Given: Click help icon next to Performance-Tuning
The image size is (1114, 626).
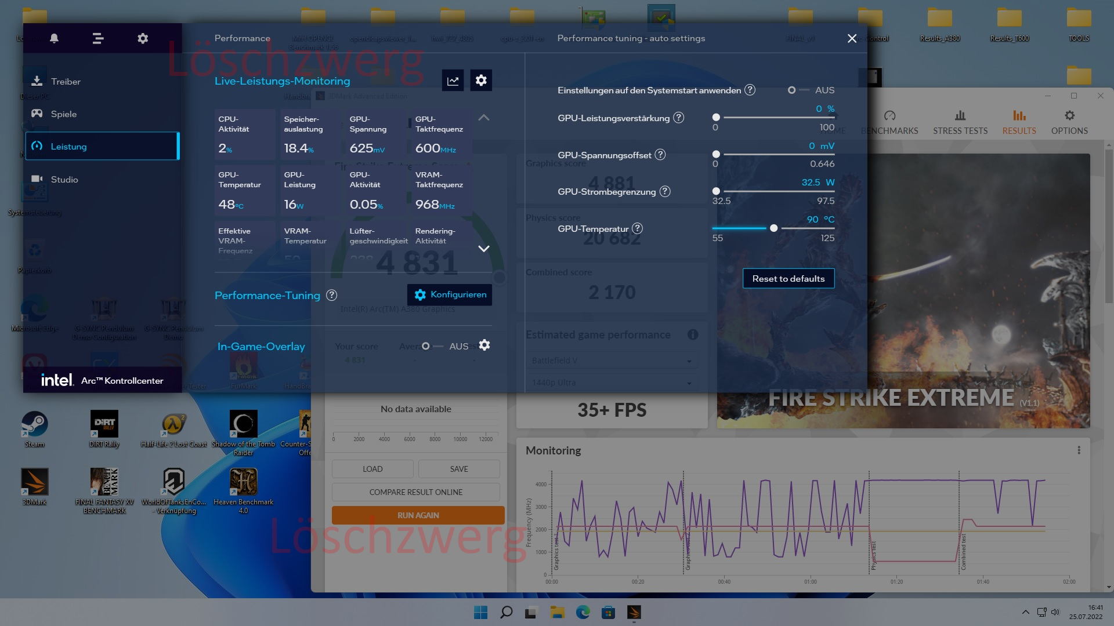Looking at the screenshot, I should [332, 295].
